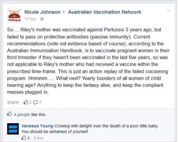Screen dimensions: 178x142
Task: Click Vanessa Young's comment text 'Crowing with delight'
Action: click(90, 129)
